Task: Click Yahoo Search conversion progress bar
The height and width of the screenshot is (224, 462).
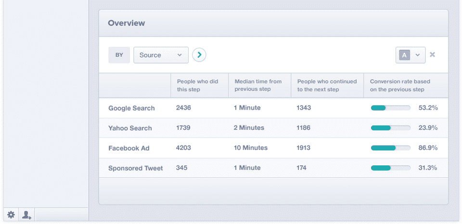Action: (x=390, y=128)
